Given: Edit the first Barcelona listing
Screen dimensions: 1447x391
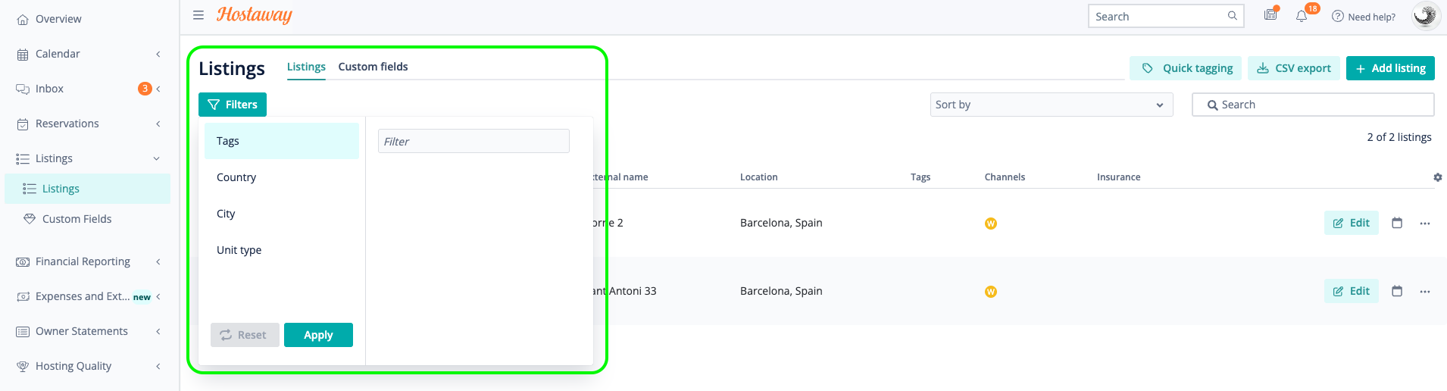Looking at the screenshot, I should click(1352, 223).
